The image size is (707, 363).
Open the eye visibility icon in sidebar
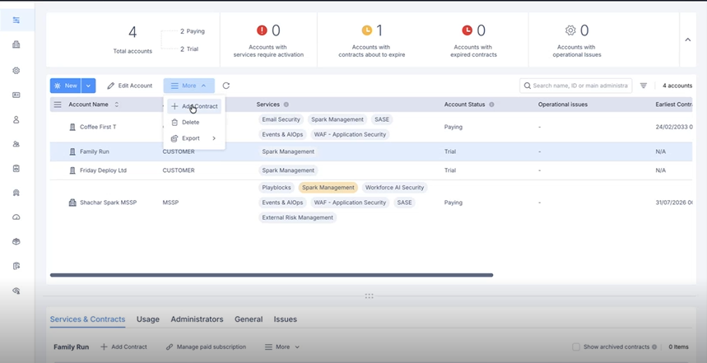pyautogui.click(x=16, y=291)
